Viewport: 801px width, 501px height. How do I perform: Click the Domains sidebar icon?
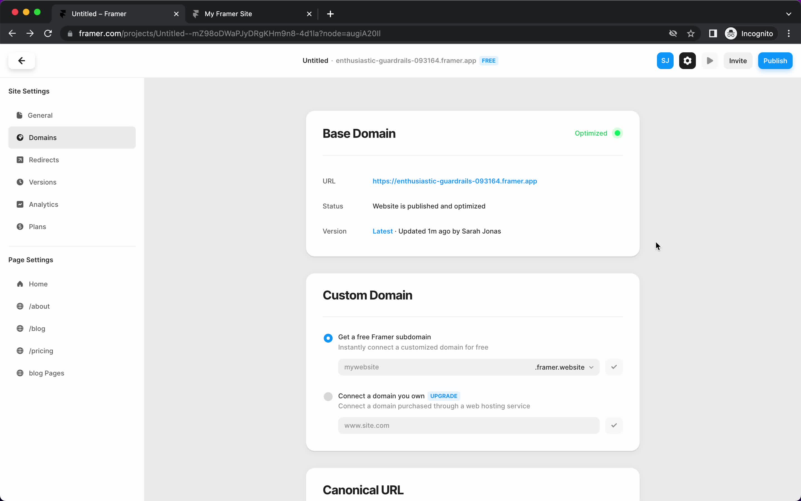click(19, 137)
